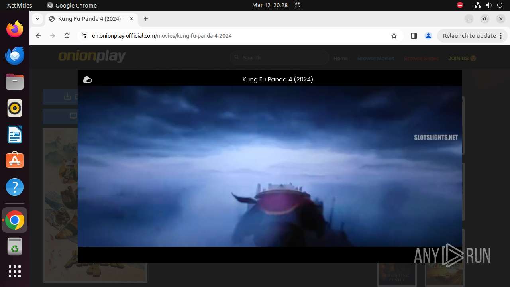This screenshot has height=287, width=510.
Task: Show Applications grid
Action: click(x=15, y=271)
